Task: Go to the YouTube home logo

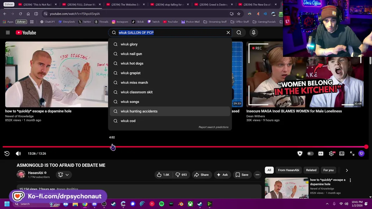Action: point(26,33)
